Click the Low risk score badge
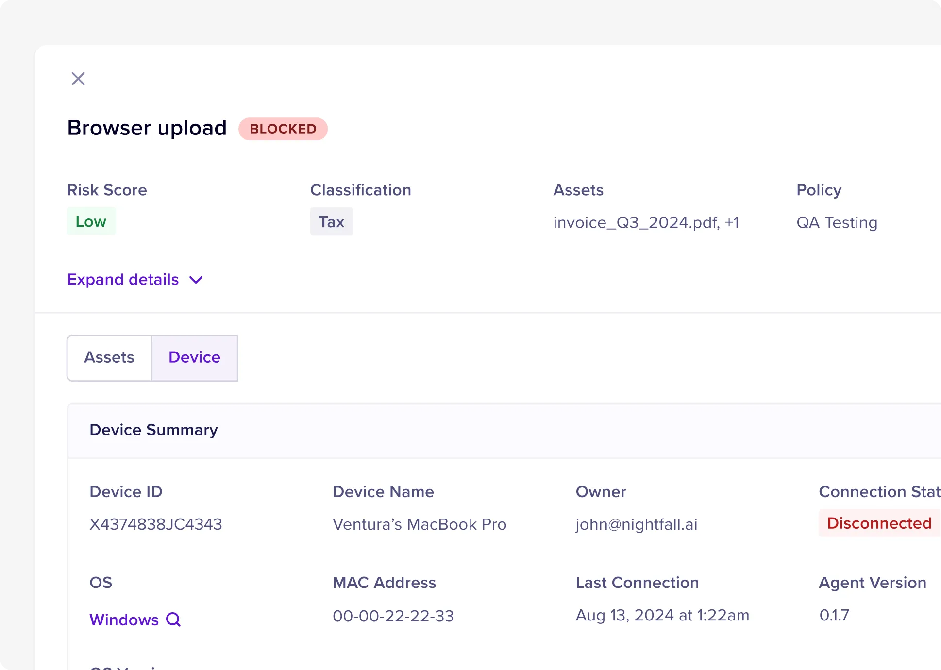Image resolution: width=941 pixels, height=670 pixels. click(91, 221)
